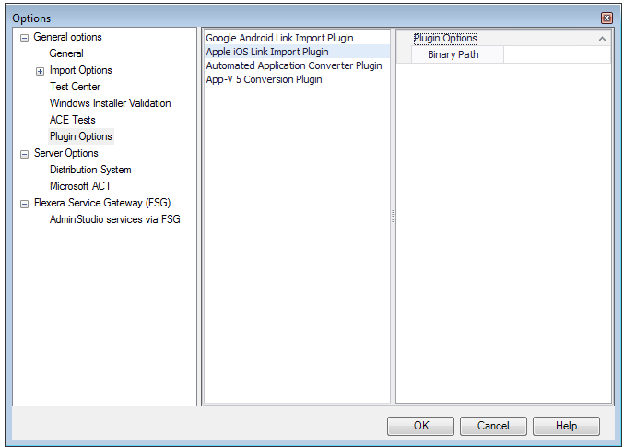Image resolution: width=624 pixels, height=447 pixels.
Task: Expand the Import Options node
Action: (40, 71)
